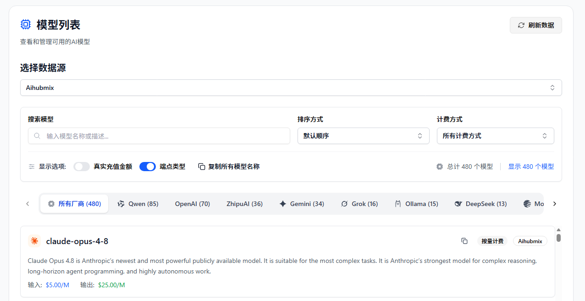The height and width of the screenshot is (301, 585).
Task: Click the scrollbar up arrow
Action: (x=559, y=229)
